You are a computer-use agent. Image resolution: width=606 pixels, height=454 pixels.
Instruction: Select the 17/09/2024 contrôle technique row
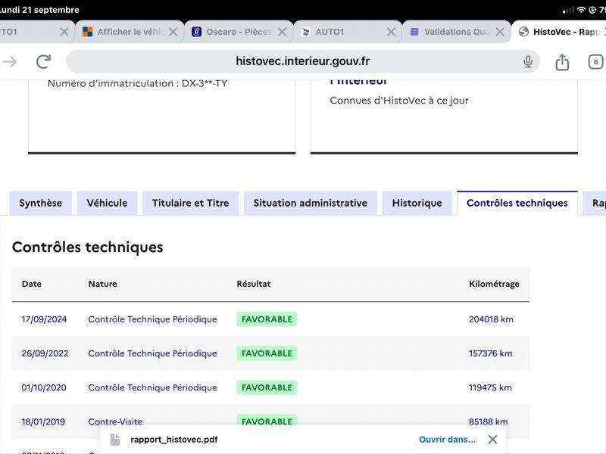pos(270,319)
